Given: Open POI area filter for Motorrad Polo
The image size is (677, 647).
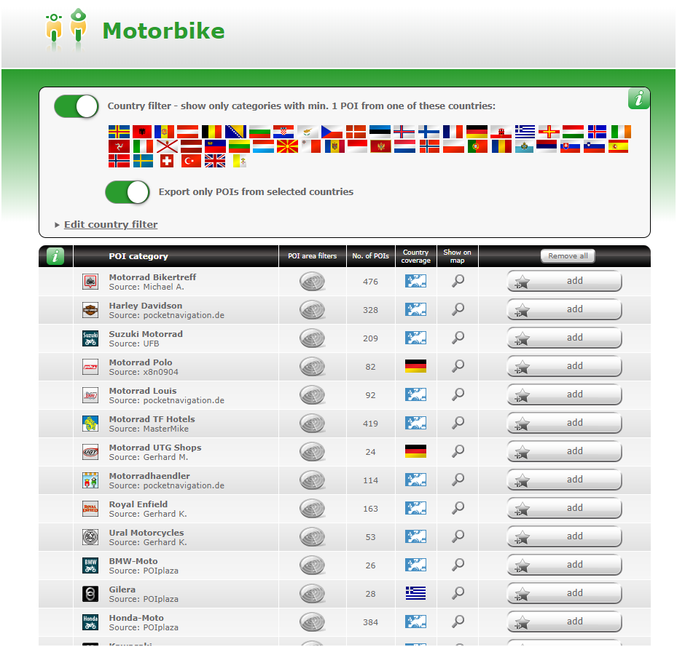Looking at the screenshot, I should point(312,367).
